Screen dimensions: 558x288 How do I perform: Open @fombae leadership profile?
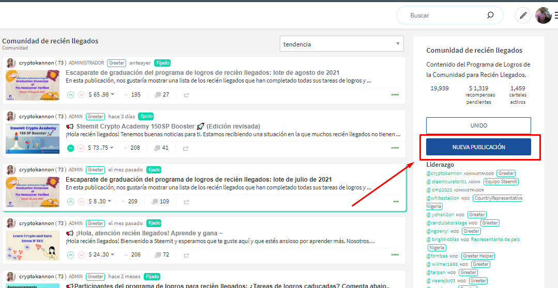coord(437,256)
